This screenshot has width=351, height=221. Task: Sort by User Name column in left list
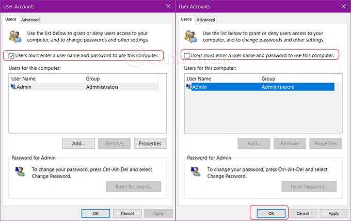coord(46,78)
